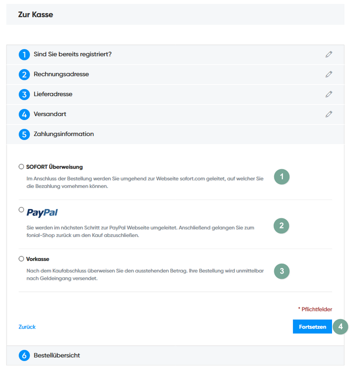Edit the Rechnungsadresse using pencil icon
This screenshot has height=377, width=350.
328,74
